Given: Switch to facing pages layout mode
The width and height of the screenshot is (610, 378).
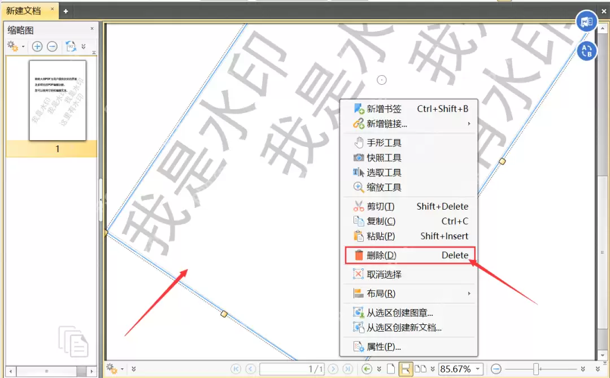Looking at the screenshot, I should (x=420, y=369).
